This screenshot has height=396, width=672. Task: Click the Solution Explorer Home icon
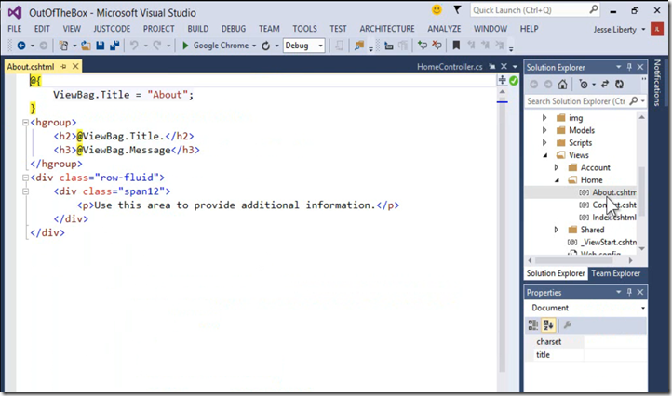point(563,85)
